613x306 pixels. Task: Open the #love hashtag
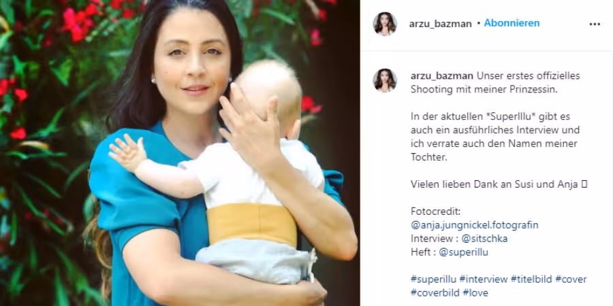point(475,292)
